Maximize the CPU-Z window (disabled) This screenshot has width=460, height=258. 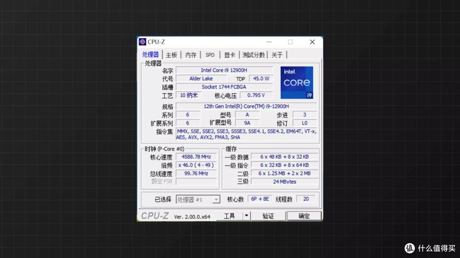pyautogui.click(x=290, y=42)
